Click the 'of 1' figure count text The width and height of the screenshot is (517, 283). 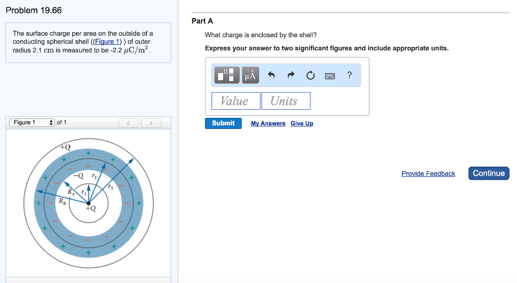coord(61,122)
